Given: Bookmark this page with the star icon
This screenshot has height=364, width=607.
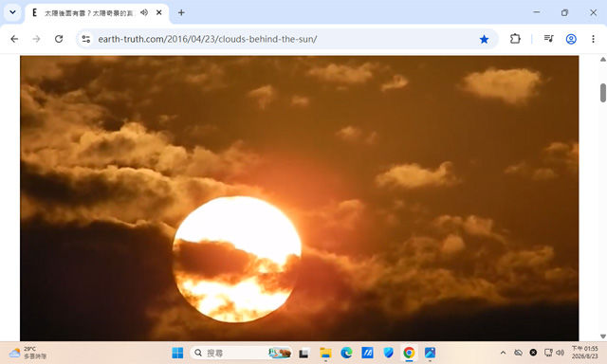Looking at the screenshot, I should 484,39.
